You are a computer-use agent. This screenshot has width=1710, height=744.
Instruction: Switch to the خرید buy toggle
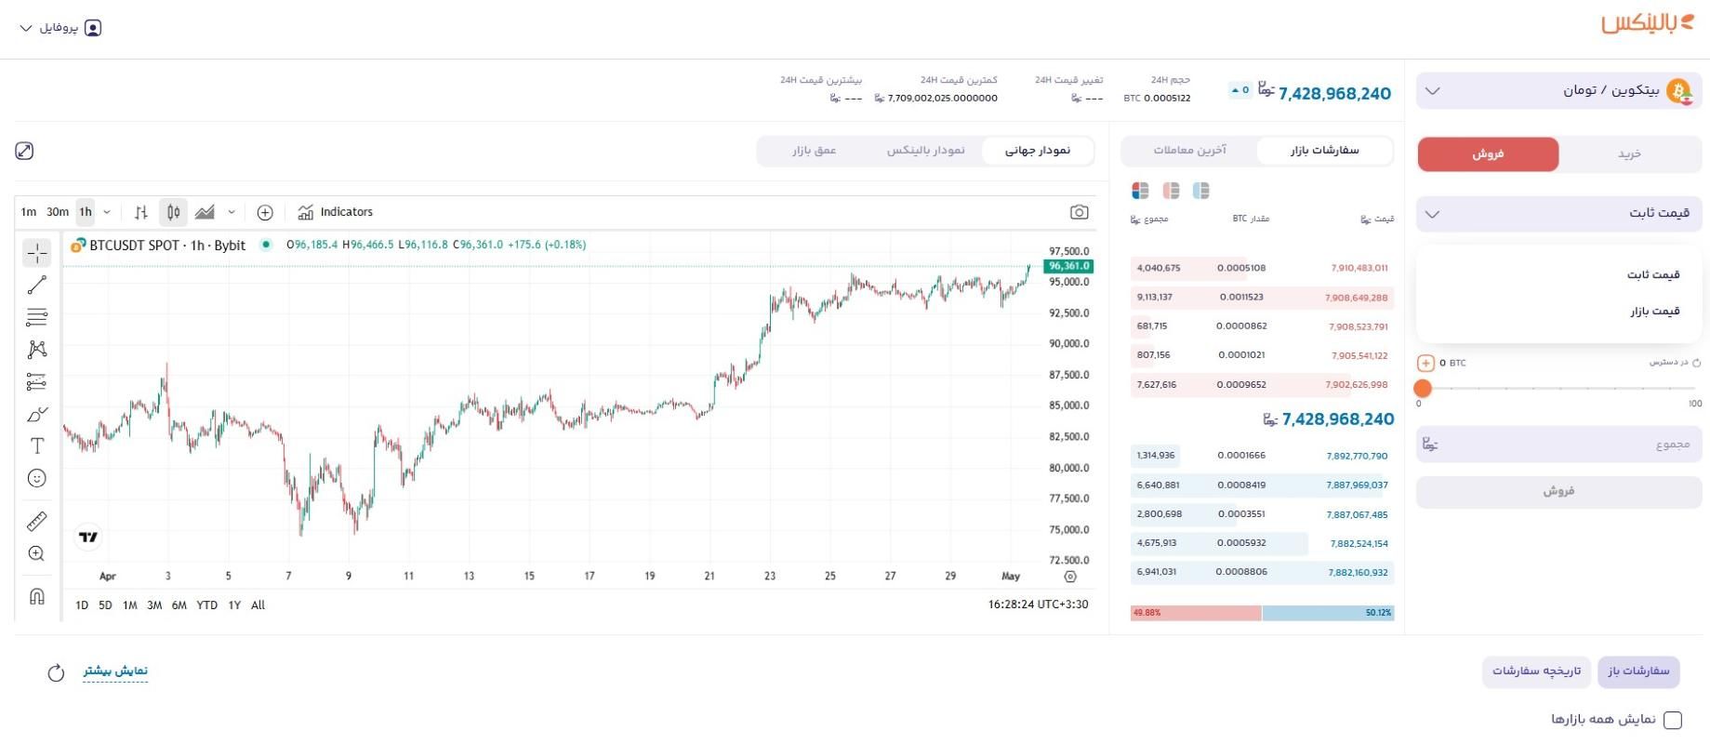1629,153
